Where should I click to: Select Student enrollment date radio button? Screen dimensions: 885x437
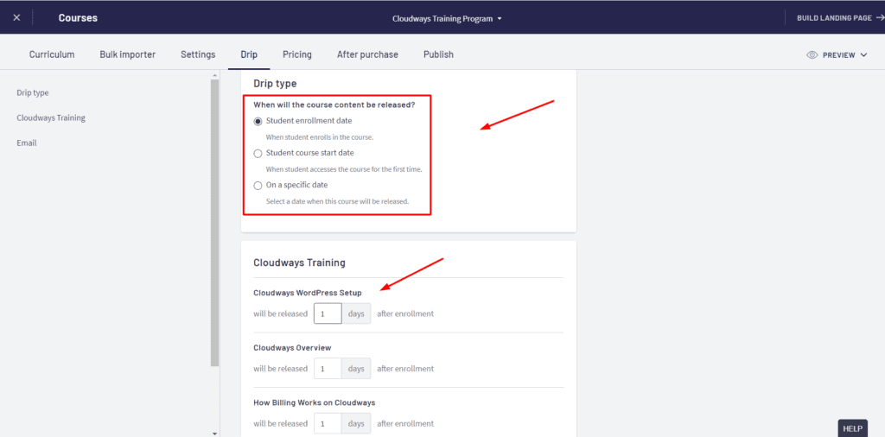coord(258,121)
